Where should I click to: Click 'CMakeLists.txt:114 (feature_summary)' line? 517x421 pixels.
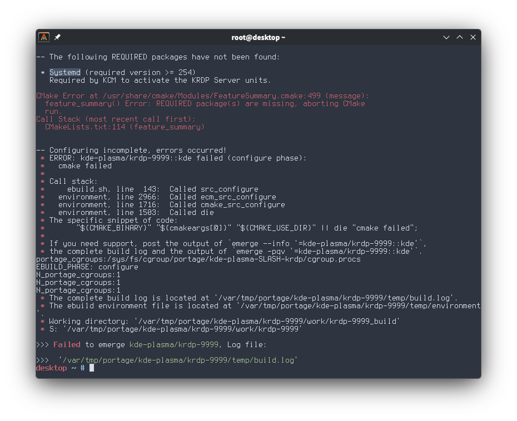pos(125,127)
